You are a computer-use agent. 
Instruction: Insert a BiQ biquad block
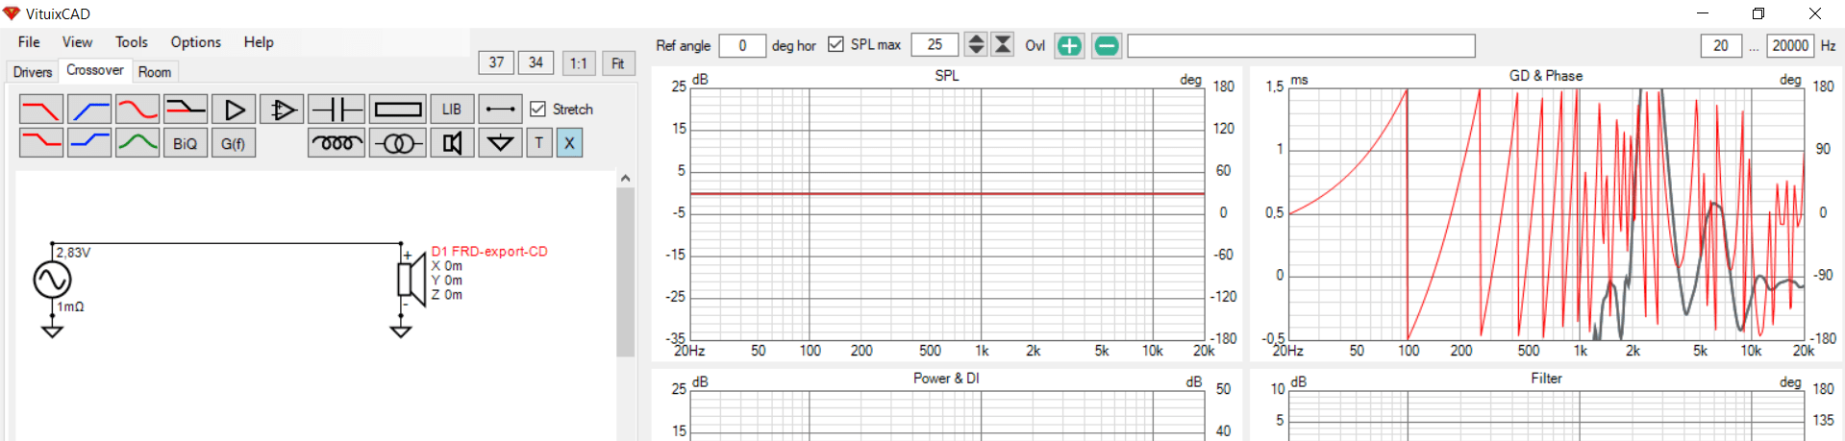coord(186,143)
